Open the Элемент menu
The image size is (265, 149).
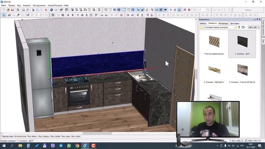pyautogui.click(x=26, y=5)
